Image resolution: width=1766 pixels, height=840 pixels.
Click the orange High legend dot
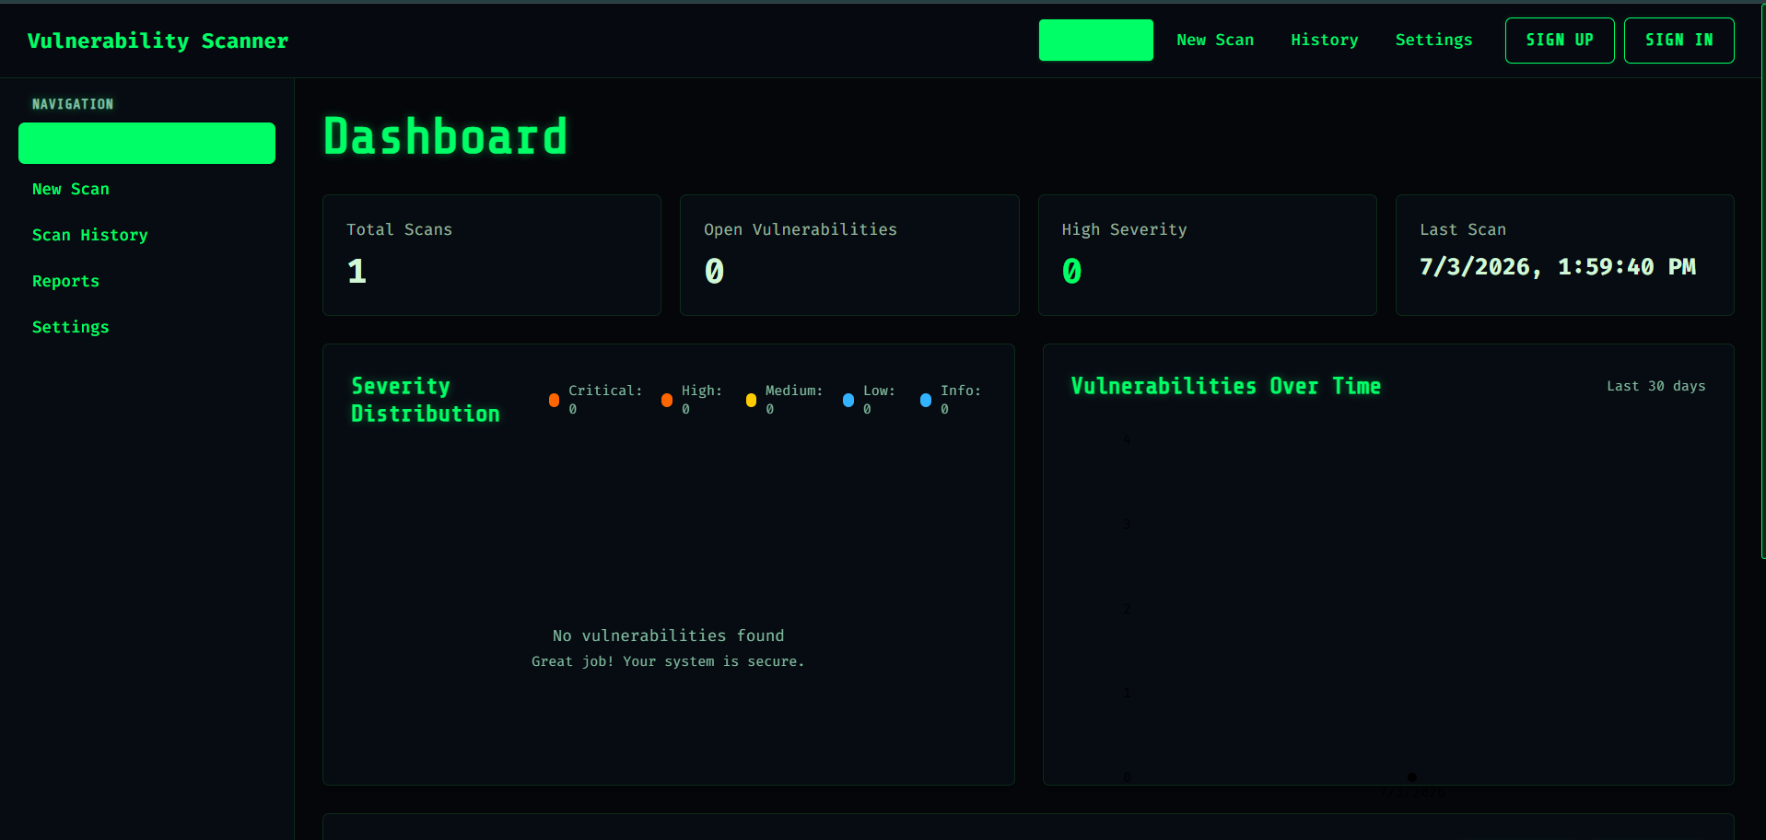pos(667,400)
